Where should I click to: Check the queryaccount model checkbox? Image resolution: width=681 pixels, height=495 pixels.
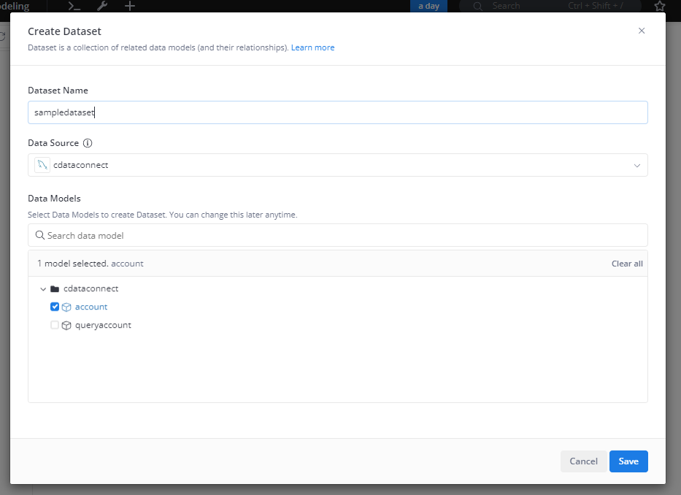coord(55,325)
